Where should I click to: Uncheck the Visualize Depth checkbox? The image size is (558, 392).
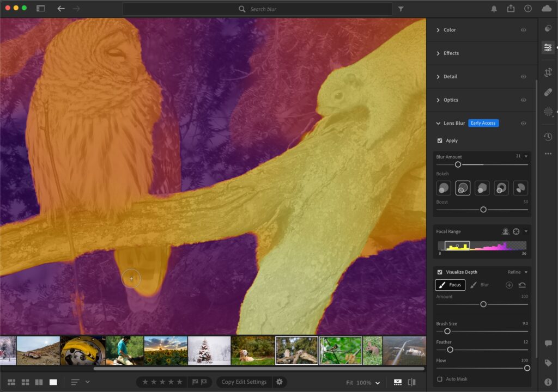[440, 272]
